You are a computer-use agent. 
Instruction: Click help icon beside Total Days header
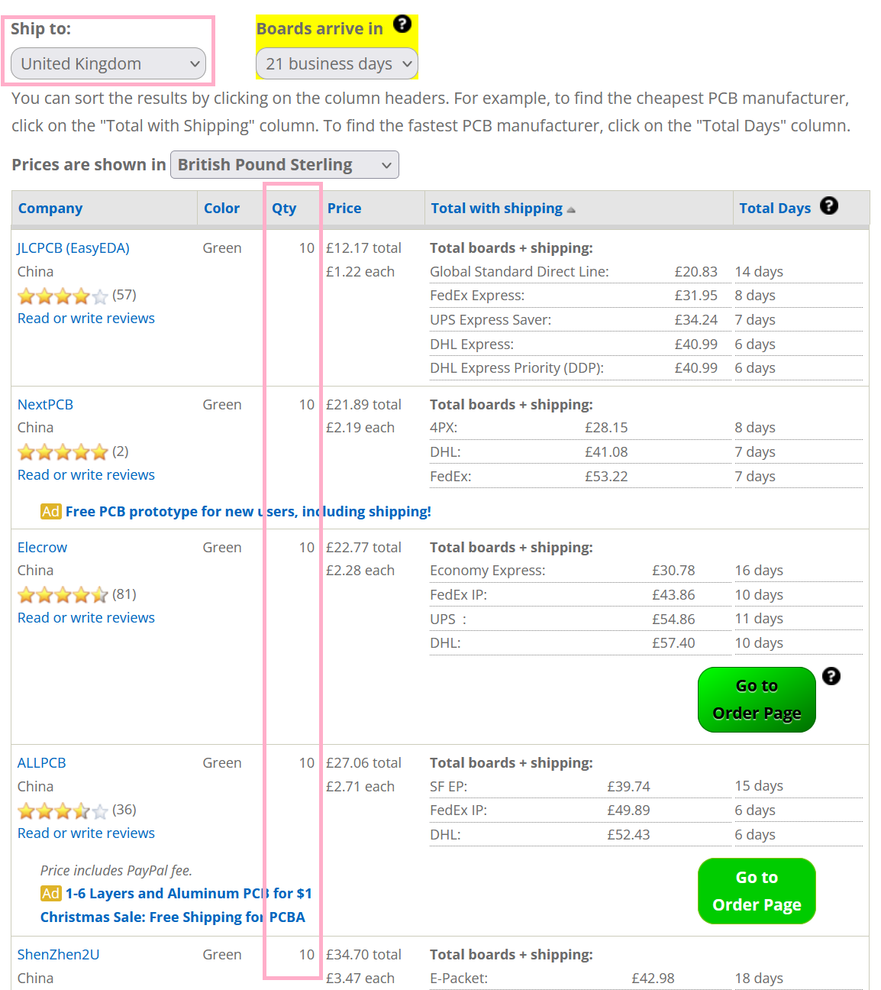click(x=829, y=205)
